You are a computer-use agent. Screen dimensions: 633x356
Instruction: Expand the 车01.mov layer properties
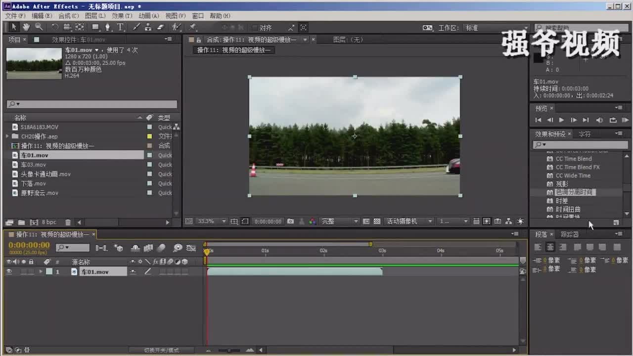(41, 271)
